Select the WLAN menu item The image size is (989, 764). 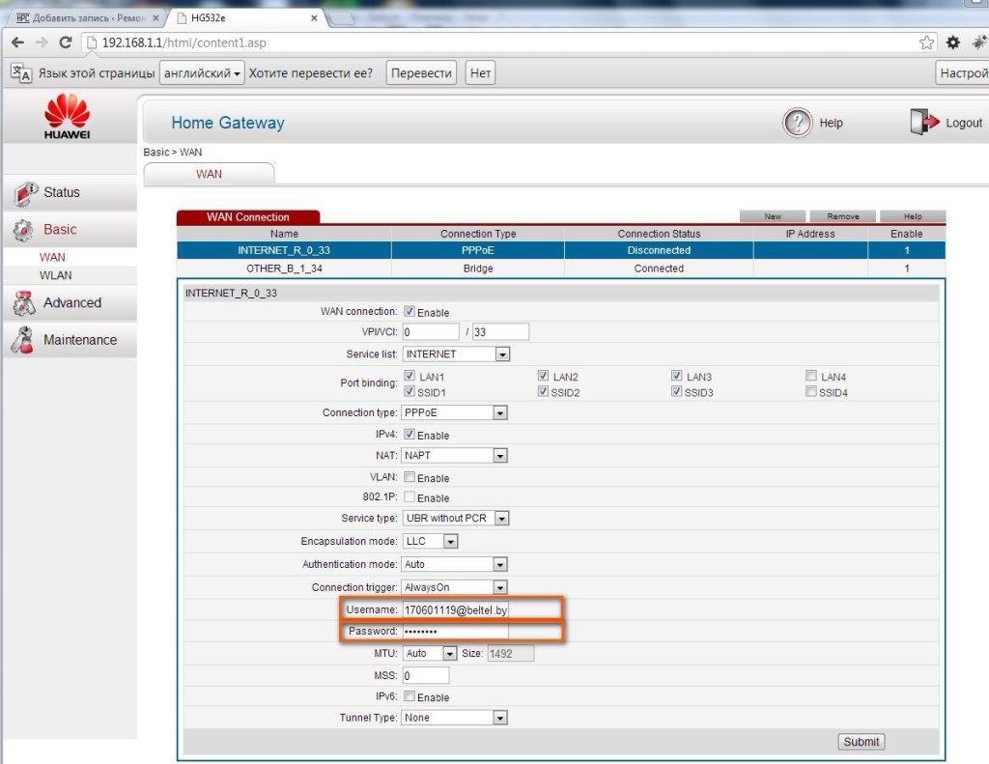(55, 275)
